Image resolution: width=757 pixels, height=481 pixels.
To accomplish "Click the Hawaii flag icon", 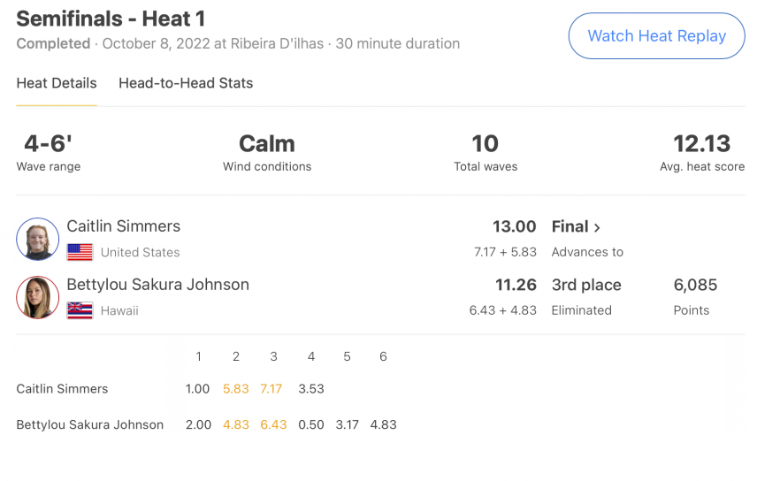I will tap(80, 310).
